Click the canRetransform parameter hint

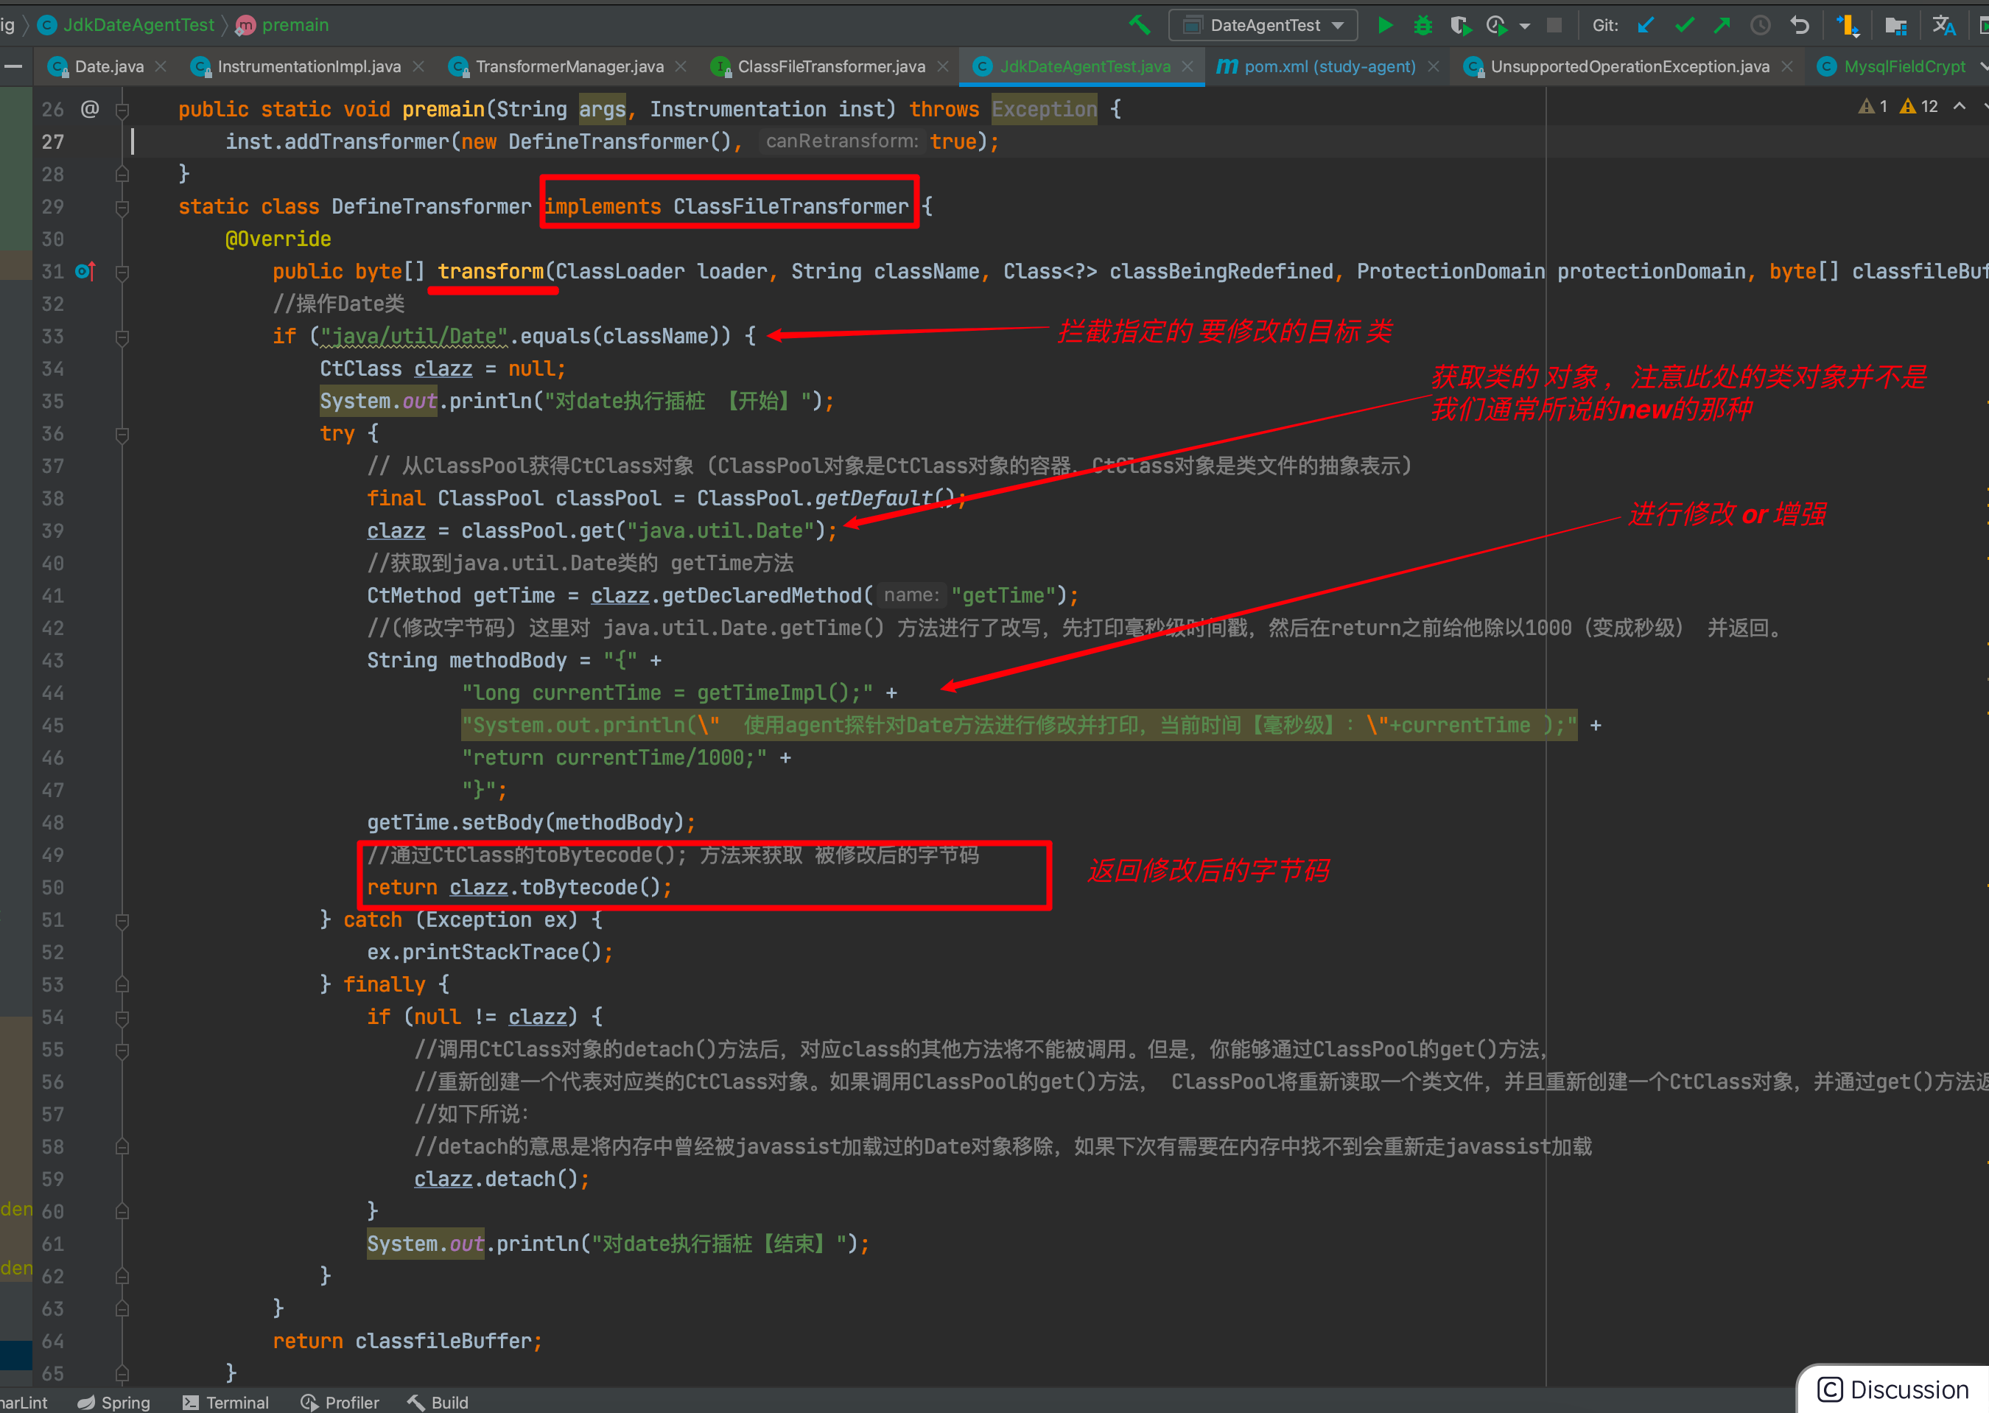point(841,141)
